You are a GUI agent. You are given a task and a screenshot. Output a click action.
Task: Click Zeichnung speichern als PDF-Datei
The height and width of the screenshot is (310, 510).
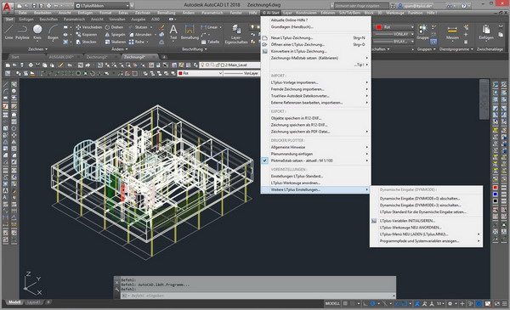point(315,132)
